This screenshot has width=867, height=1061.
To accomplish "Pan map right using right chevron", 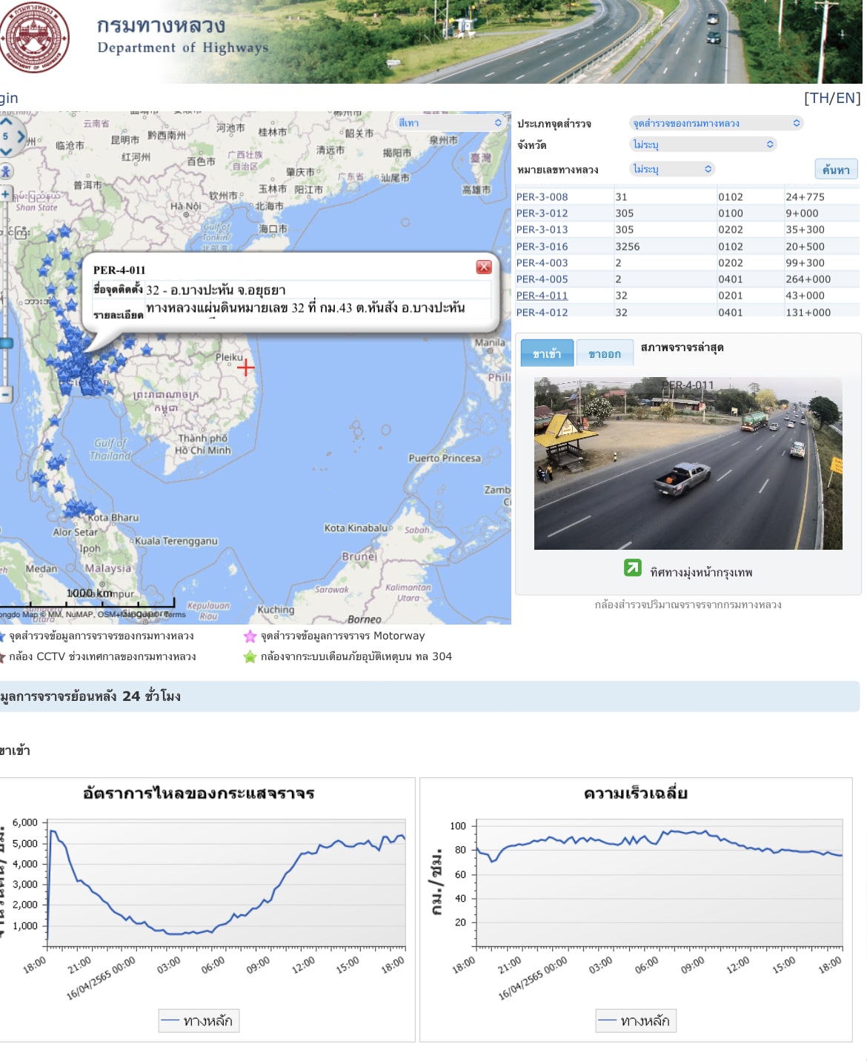I will (x=20, y=137).
